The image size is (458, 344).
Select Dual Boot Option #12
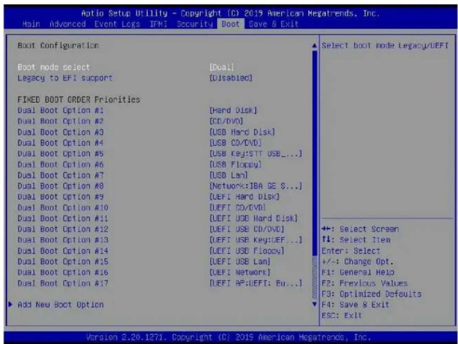coord(63,230)
